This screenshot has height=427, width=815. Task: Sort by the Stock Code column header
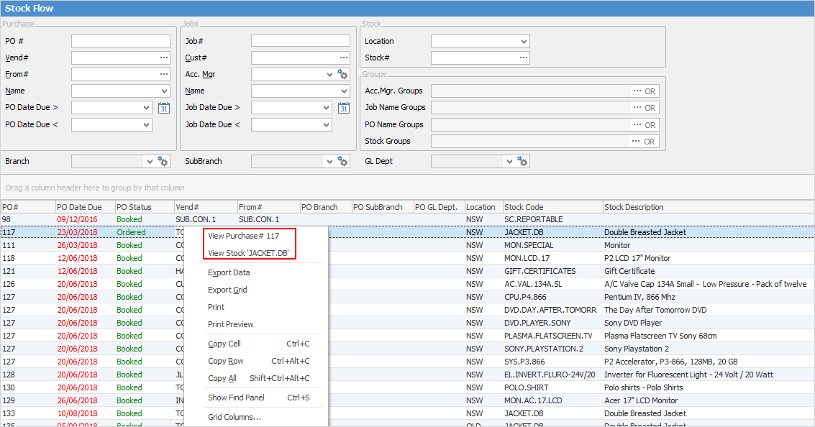[524, 207]
